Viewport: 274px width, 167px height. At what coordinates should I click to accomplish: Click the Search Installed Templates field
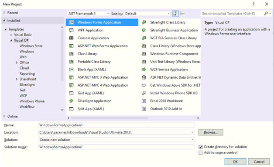point(232,14)
